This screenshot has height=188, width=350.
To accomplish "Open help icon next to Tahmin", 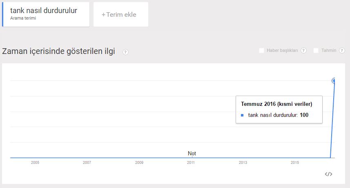I will coord(342,51).
